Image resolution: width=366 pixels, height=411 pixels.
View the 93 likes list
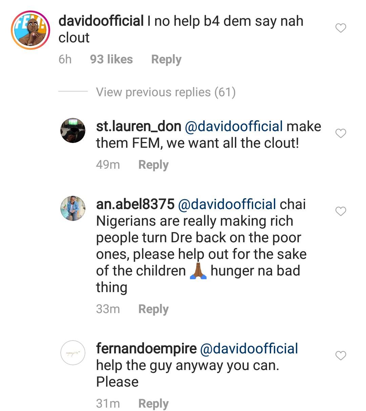point(111,59)
